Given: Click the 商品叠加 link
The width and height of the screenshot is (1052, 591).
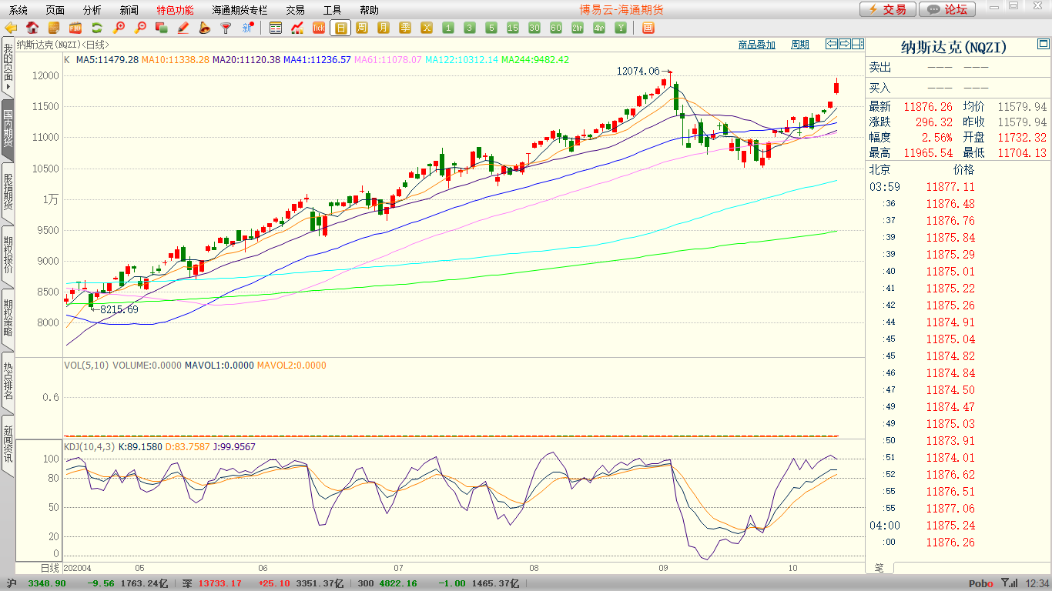Looking at the screenshot, I should coord(756,45).
